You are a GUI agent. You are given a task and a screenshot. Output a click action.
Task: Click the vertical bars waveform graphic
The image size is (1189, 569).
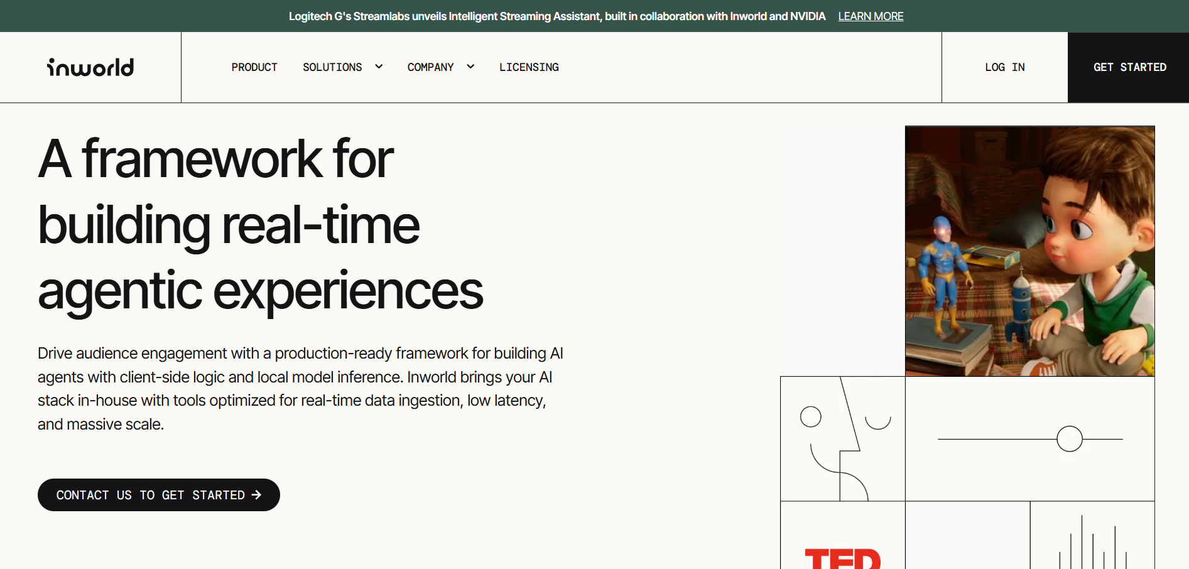point(1092,544)
